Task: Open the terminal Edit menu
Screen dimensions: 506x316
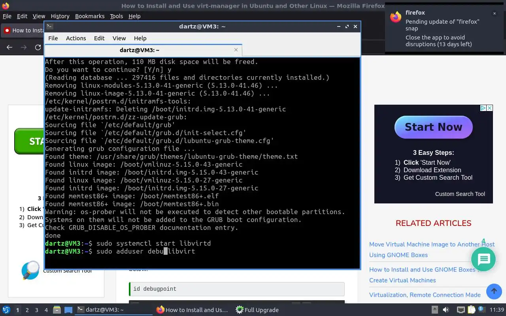Action: (99, 38)
